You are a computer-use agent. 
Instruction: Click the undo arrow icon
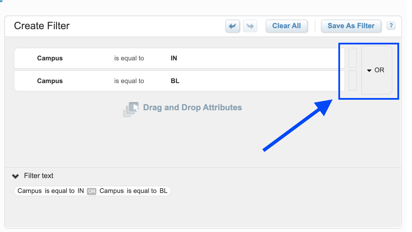232,26
